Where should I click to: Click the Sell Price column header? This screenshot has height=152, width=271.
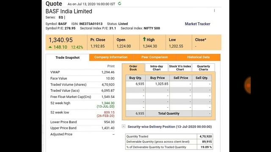point(181,78)
